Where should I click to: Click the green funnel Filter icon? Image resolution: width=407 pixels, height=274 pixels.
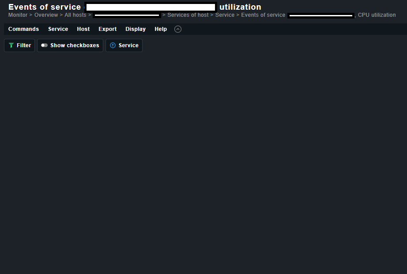click(11, 45)
